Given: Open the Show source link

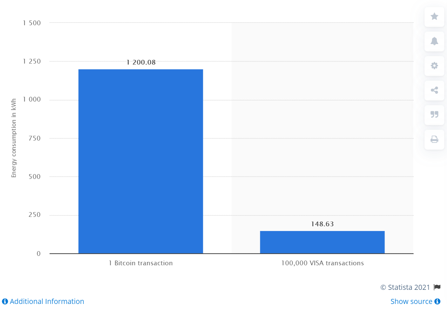Looking at the screenshot, I should point(411,301).
